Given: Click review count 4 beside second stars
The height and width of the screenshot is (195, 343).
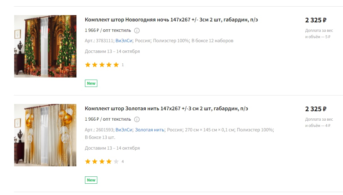Looking at the screenshot, I should click(x=123, y=162).
